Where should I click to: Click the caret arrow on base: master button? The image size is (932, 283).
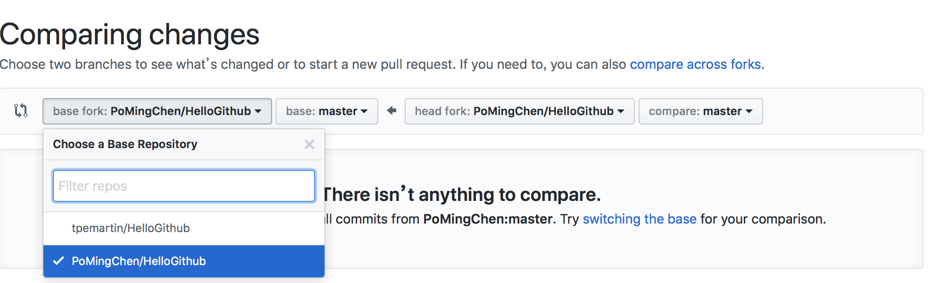click(364, 111)
